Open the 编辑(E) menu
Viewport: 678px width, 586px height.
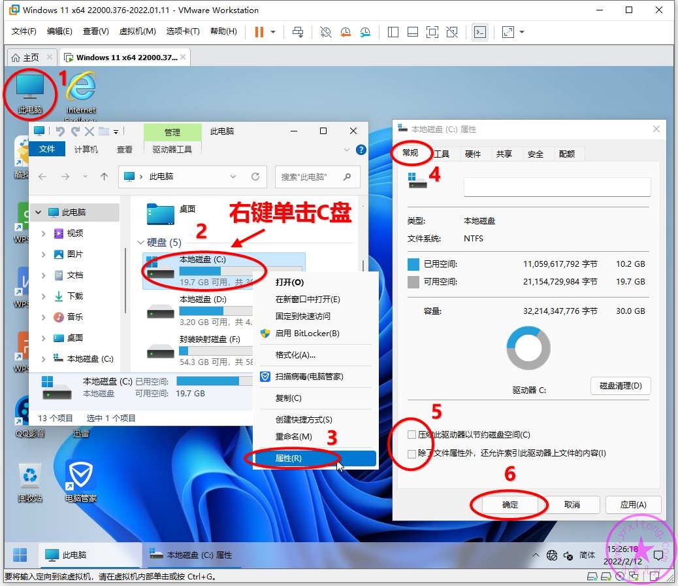point(59,31)
